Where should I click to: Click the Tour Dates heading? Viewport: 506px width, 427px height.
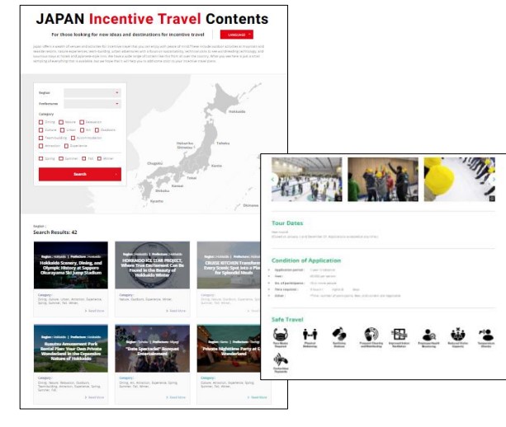287,223
